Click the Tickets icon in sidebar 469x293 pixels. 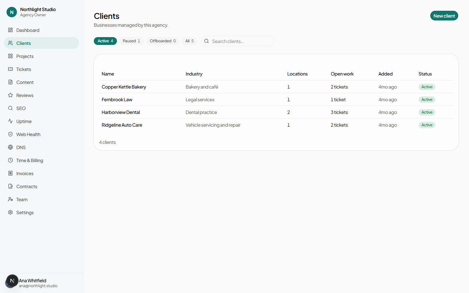click(x=10, y=69)
